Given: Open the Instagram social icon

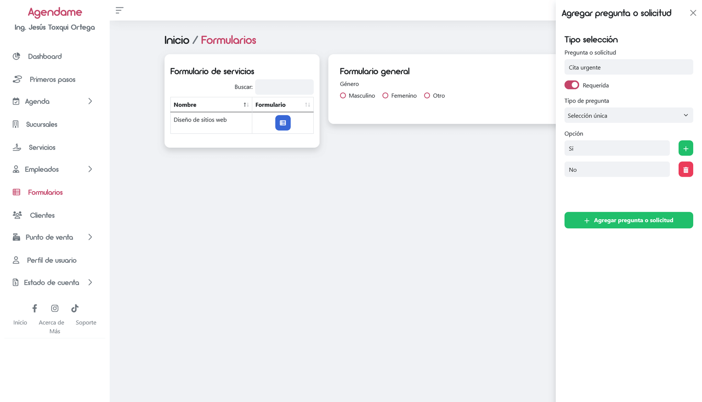Looking at the screenshot, I should pos(55,308).
